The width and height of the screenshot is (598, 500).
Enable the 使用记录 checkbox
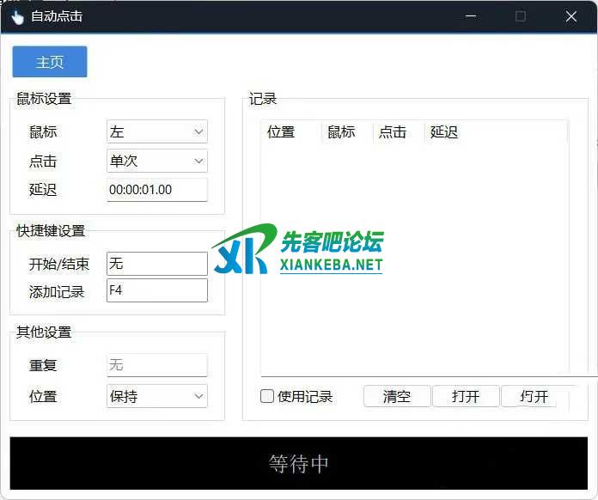pyautogui.click(x=267, y=396)
